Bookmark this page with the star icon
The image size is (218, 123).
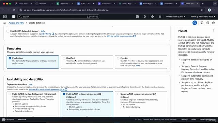pyautogui.click(x=202, y=10)
